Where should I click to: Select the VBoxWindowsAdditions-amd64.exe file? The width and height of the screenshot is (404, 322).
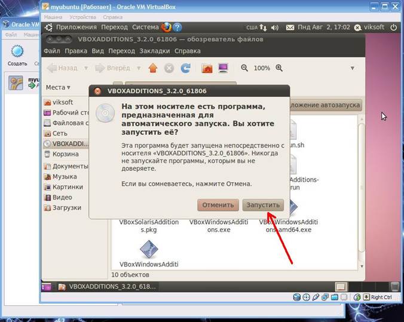click(x=289, y=226)
